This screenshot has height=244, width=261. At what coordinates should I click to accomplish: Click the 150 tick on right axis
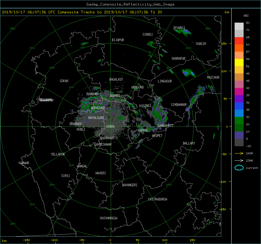224,44
